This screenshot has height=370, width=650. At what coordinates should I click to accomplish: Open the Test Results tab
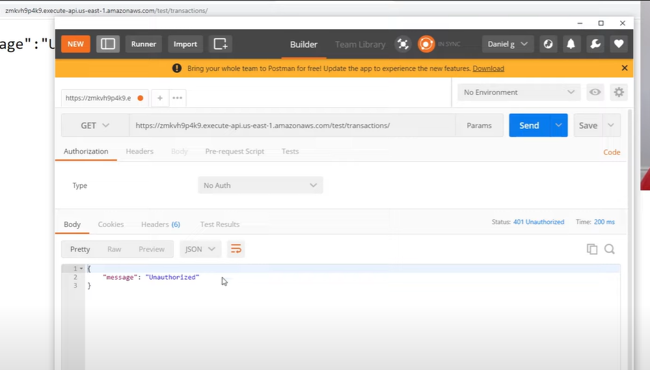(220, 224)
